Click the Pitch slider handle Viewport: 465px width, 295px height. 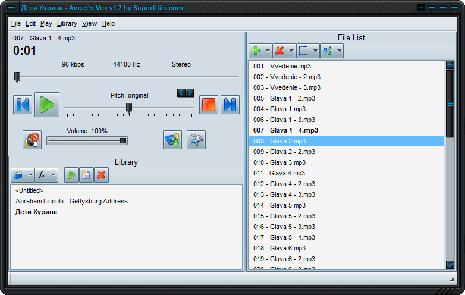coord(129,108)
